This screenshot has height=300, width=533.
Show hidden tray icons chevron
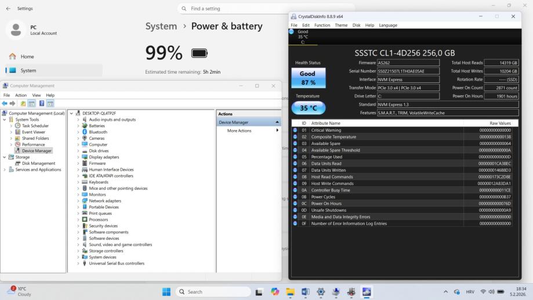point(445,292)
